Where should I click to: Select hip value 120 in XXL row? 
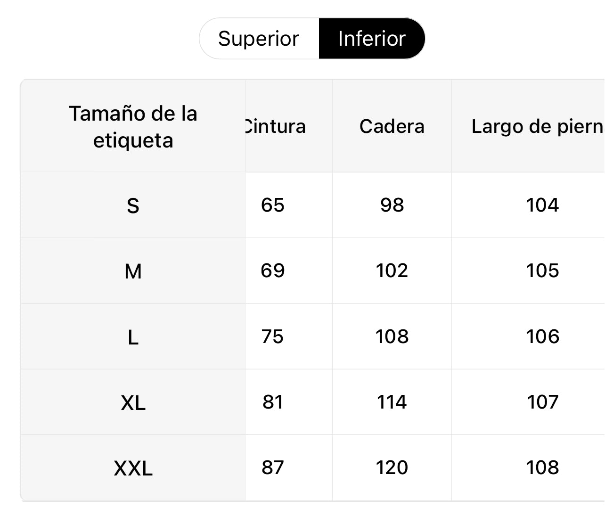[x=392, y=467]
